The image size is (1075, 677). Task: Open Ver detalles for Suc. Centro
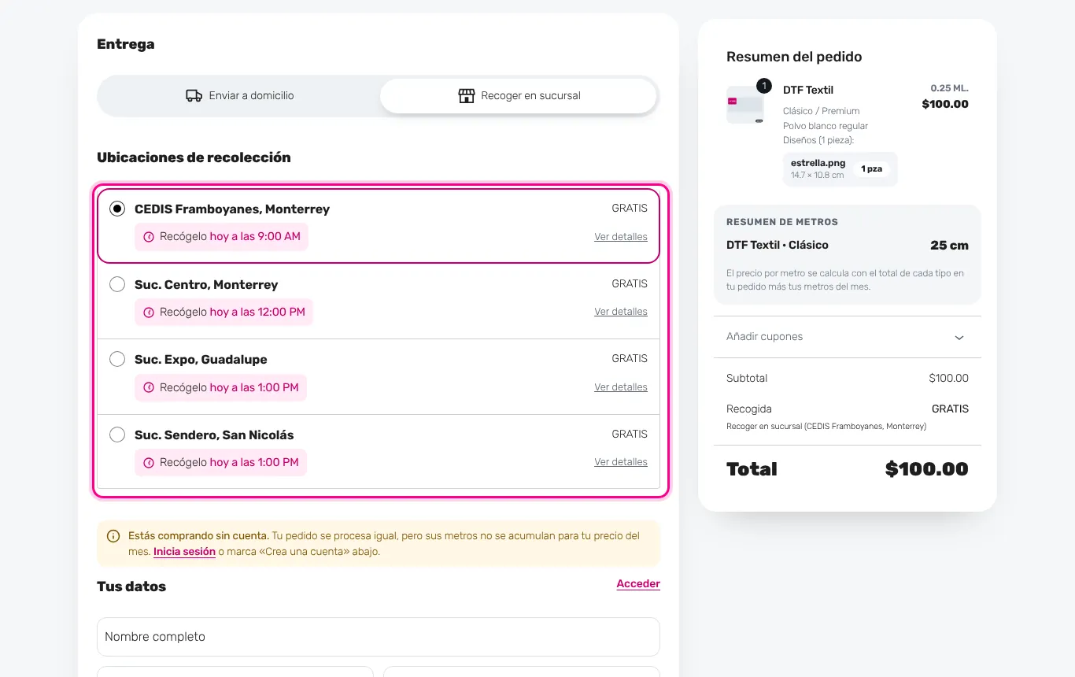pos(621,312)
